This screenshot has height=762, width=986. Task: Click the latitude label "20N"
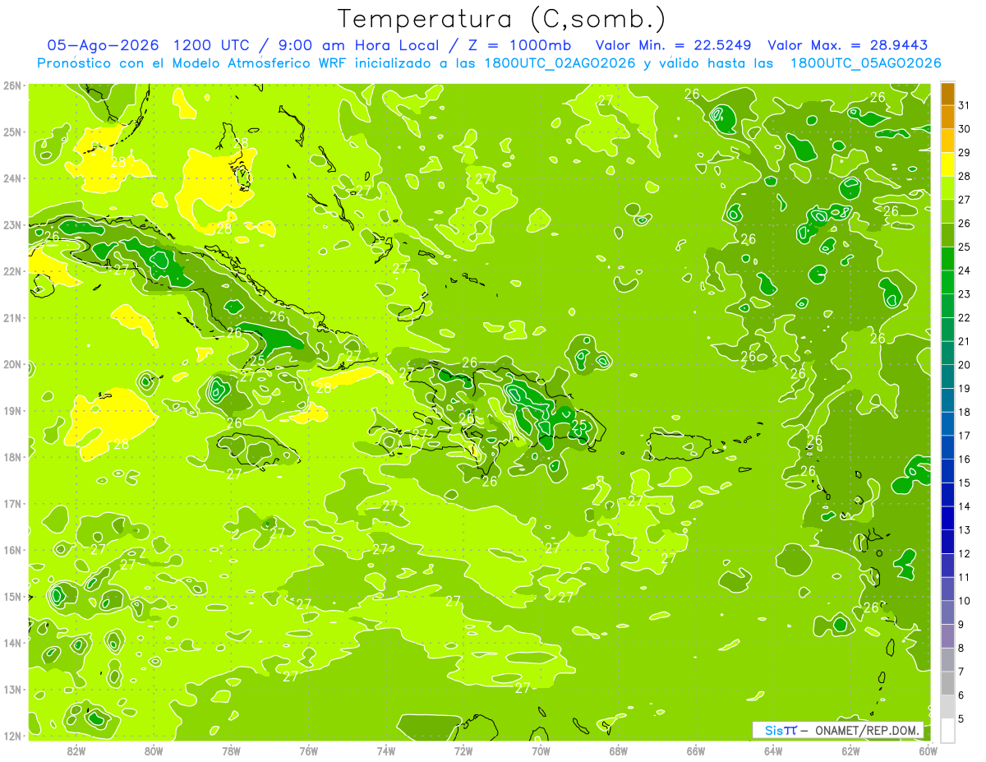tap(12, 364)
